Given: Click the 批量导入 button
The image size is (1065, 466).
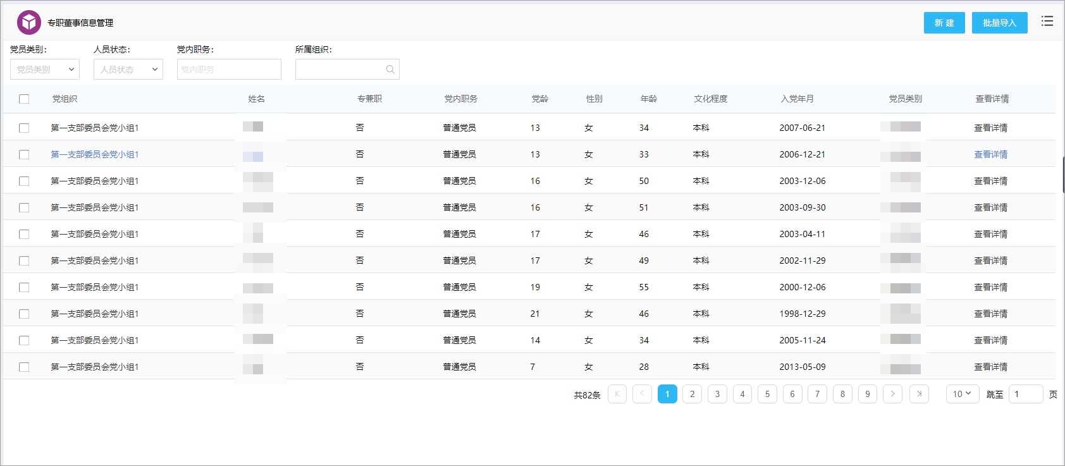Looking at the screenshot, I should (1000, 23).
